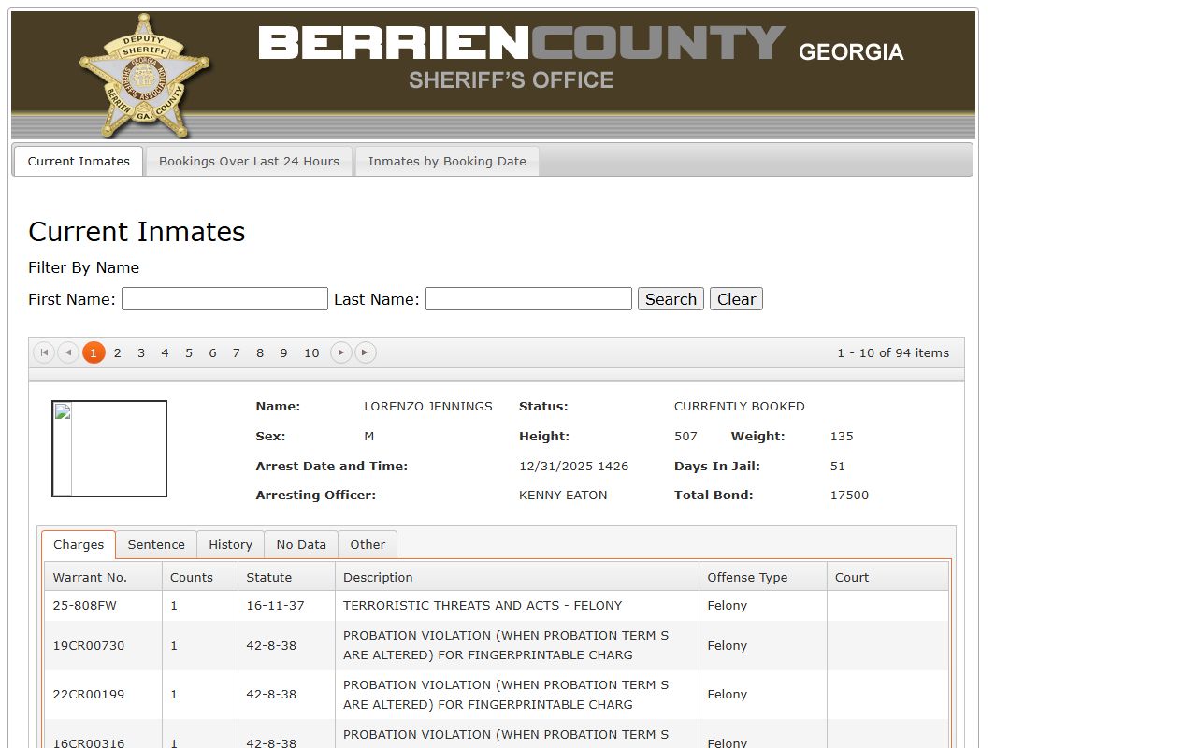The width and height of the screenshot is (1197, 748).
Task: Click the Berrien County sheriff star badge
Action: coord(144,77)
